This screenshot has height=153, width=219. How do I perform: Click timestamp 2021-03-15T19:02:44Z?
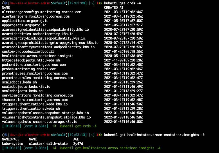point(123,12)
